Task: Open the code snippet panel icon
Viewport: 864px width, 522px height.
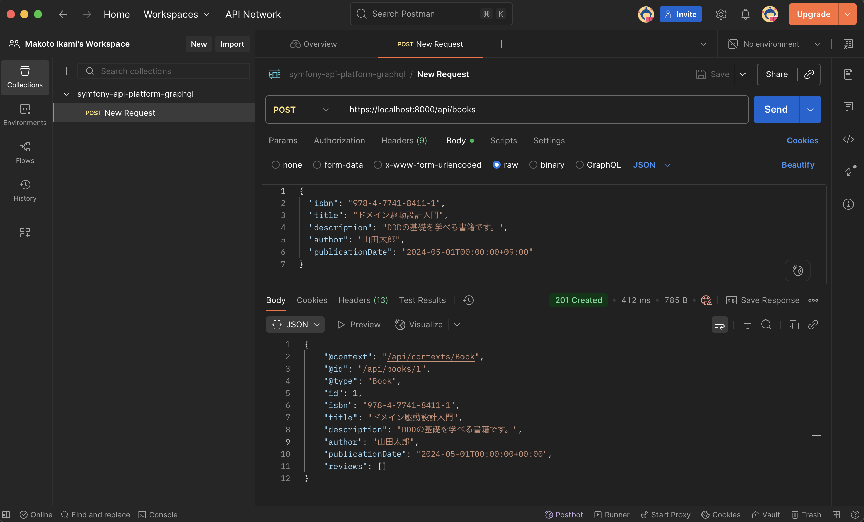Action: pos(848,139)
